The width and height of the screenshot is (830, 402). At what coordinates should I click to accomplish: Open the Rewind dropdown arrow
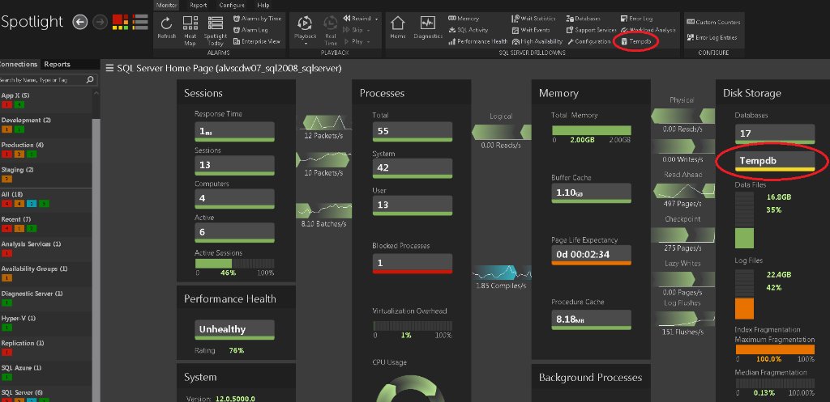pyautogui.click(x=377, y=19)
